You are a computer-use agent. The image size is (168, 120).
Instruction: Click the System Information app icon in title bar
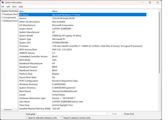(3, 2)
